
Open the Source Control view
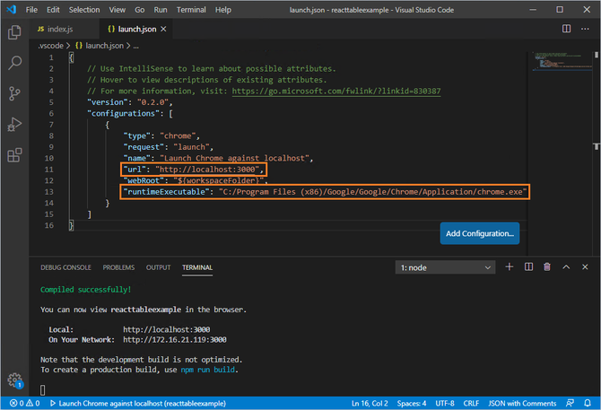click(14, 93)
